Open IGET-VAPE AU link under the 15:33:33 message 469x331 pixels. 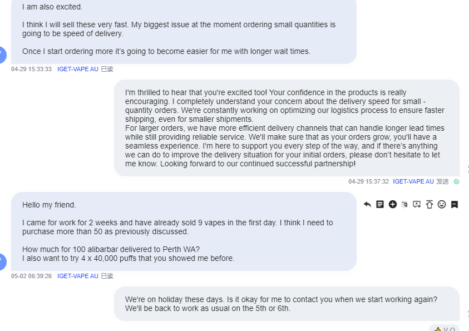click(x=78, y=69)
